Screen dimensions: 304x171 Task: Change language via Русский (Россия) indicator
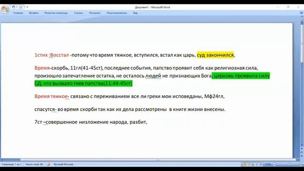point(63,164)
